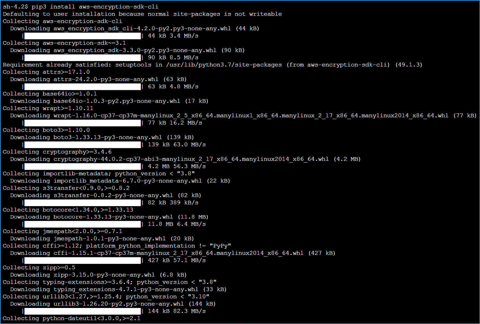Click the 'Collecting boto3>=1.10.0' line
This screenshot has width=480, height=324.
point(46,130)
